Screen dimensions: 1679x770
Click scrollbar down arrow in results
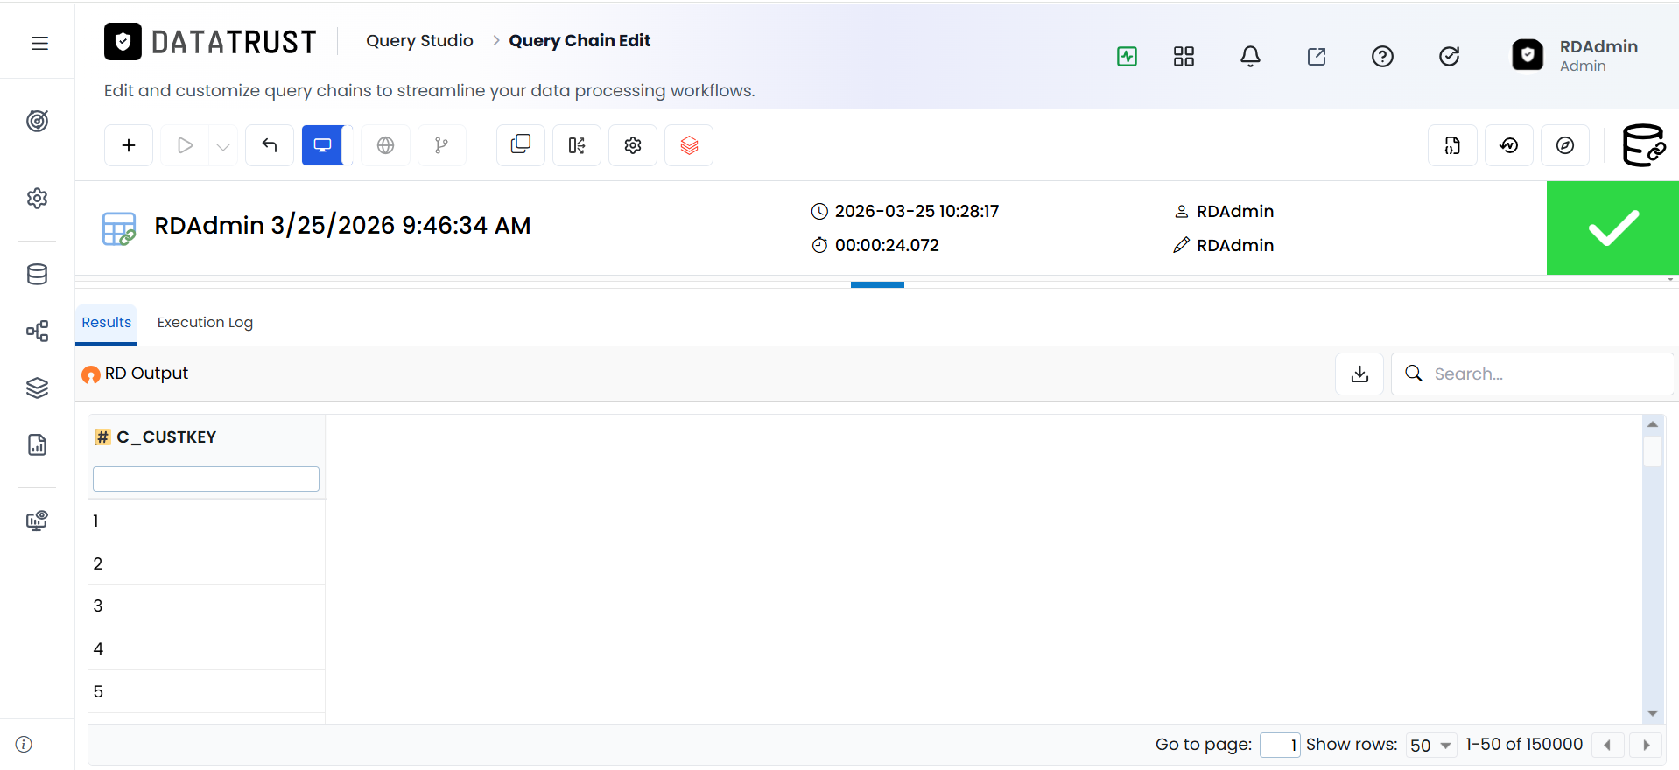pyautogui.click(x=1653, y=713)
